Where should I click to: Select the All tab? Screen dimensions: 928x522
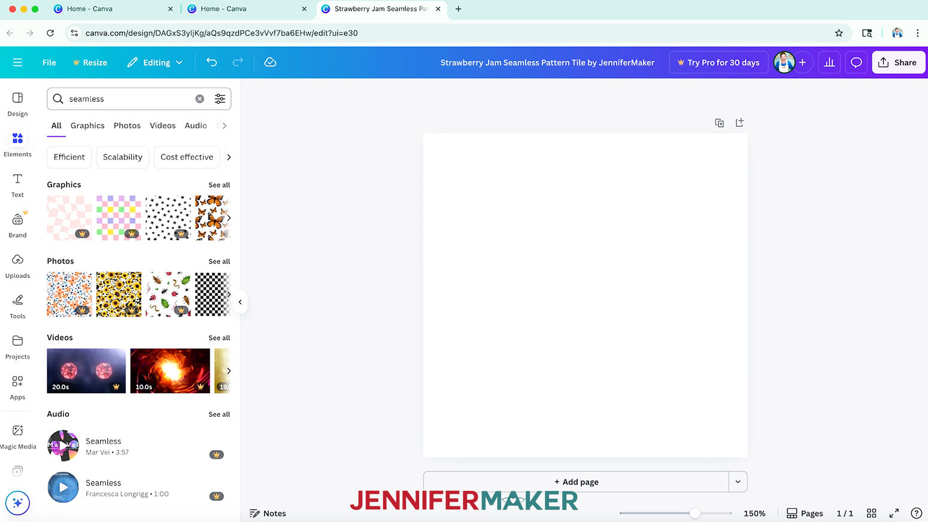pyautogui.click(x=56, y=126)
